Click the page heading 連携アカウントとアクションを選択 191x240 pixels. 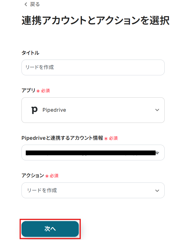click(x=95, y=21)
